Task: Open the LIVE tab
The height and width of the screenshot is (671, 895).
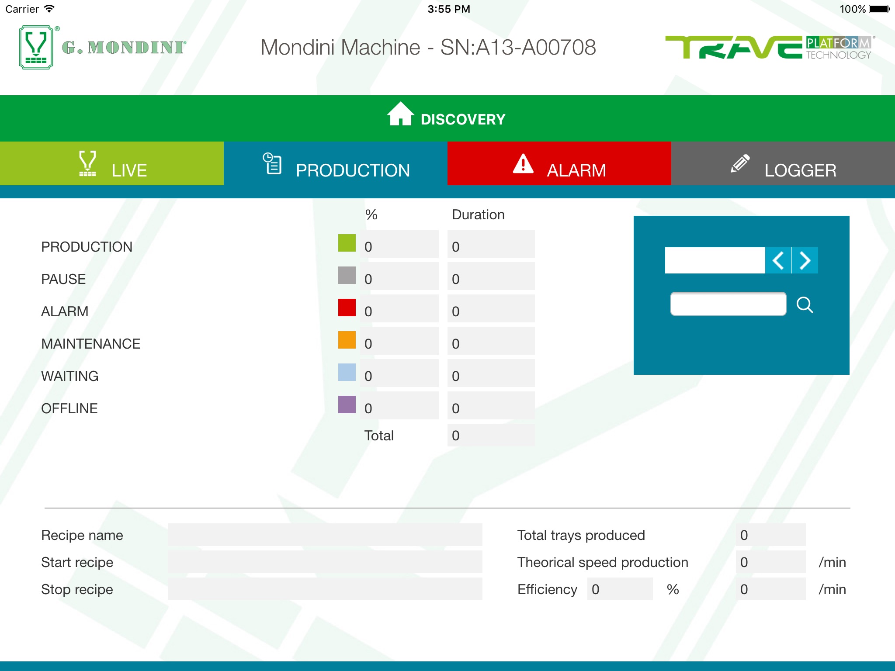Action: [x=112, y=163]
